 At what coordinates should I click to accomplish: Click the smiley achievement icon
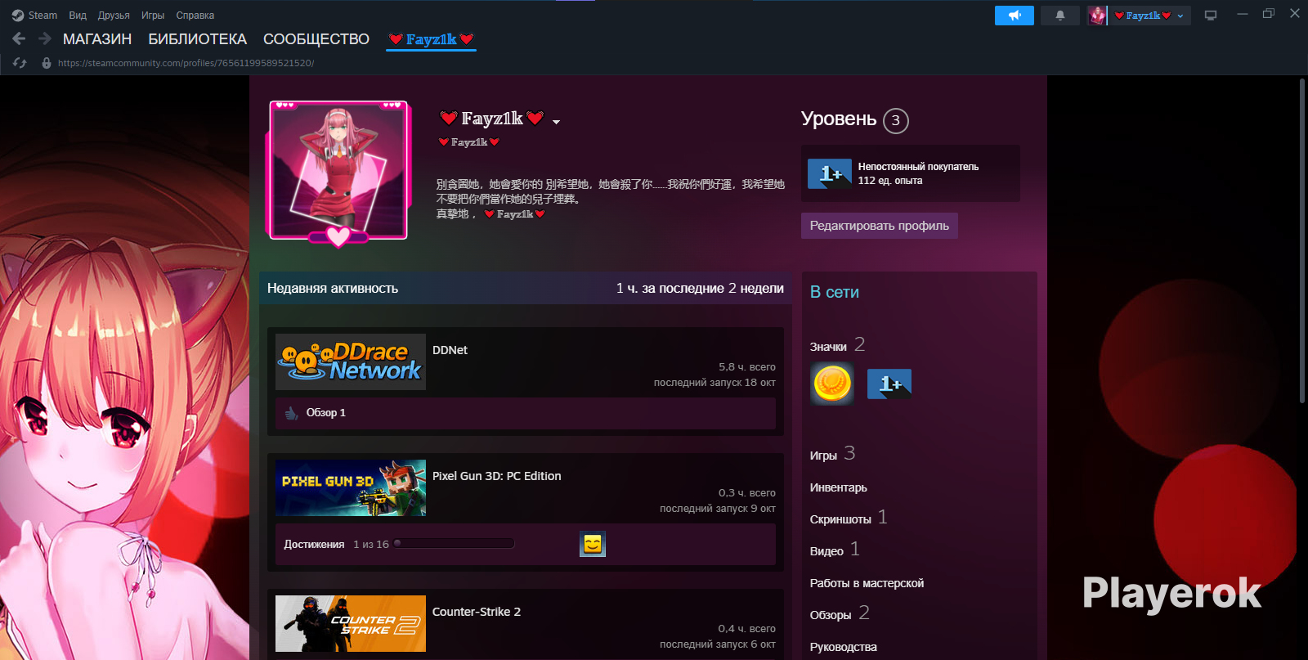[x=593, y=544]
